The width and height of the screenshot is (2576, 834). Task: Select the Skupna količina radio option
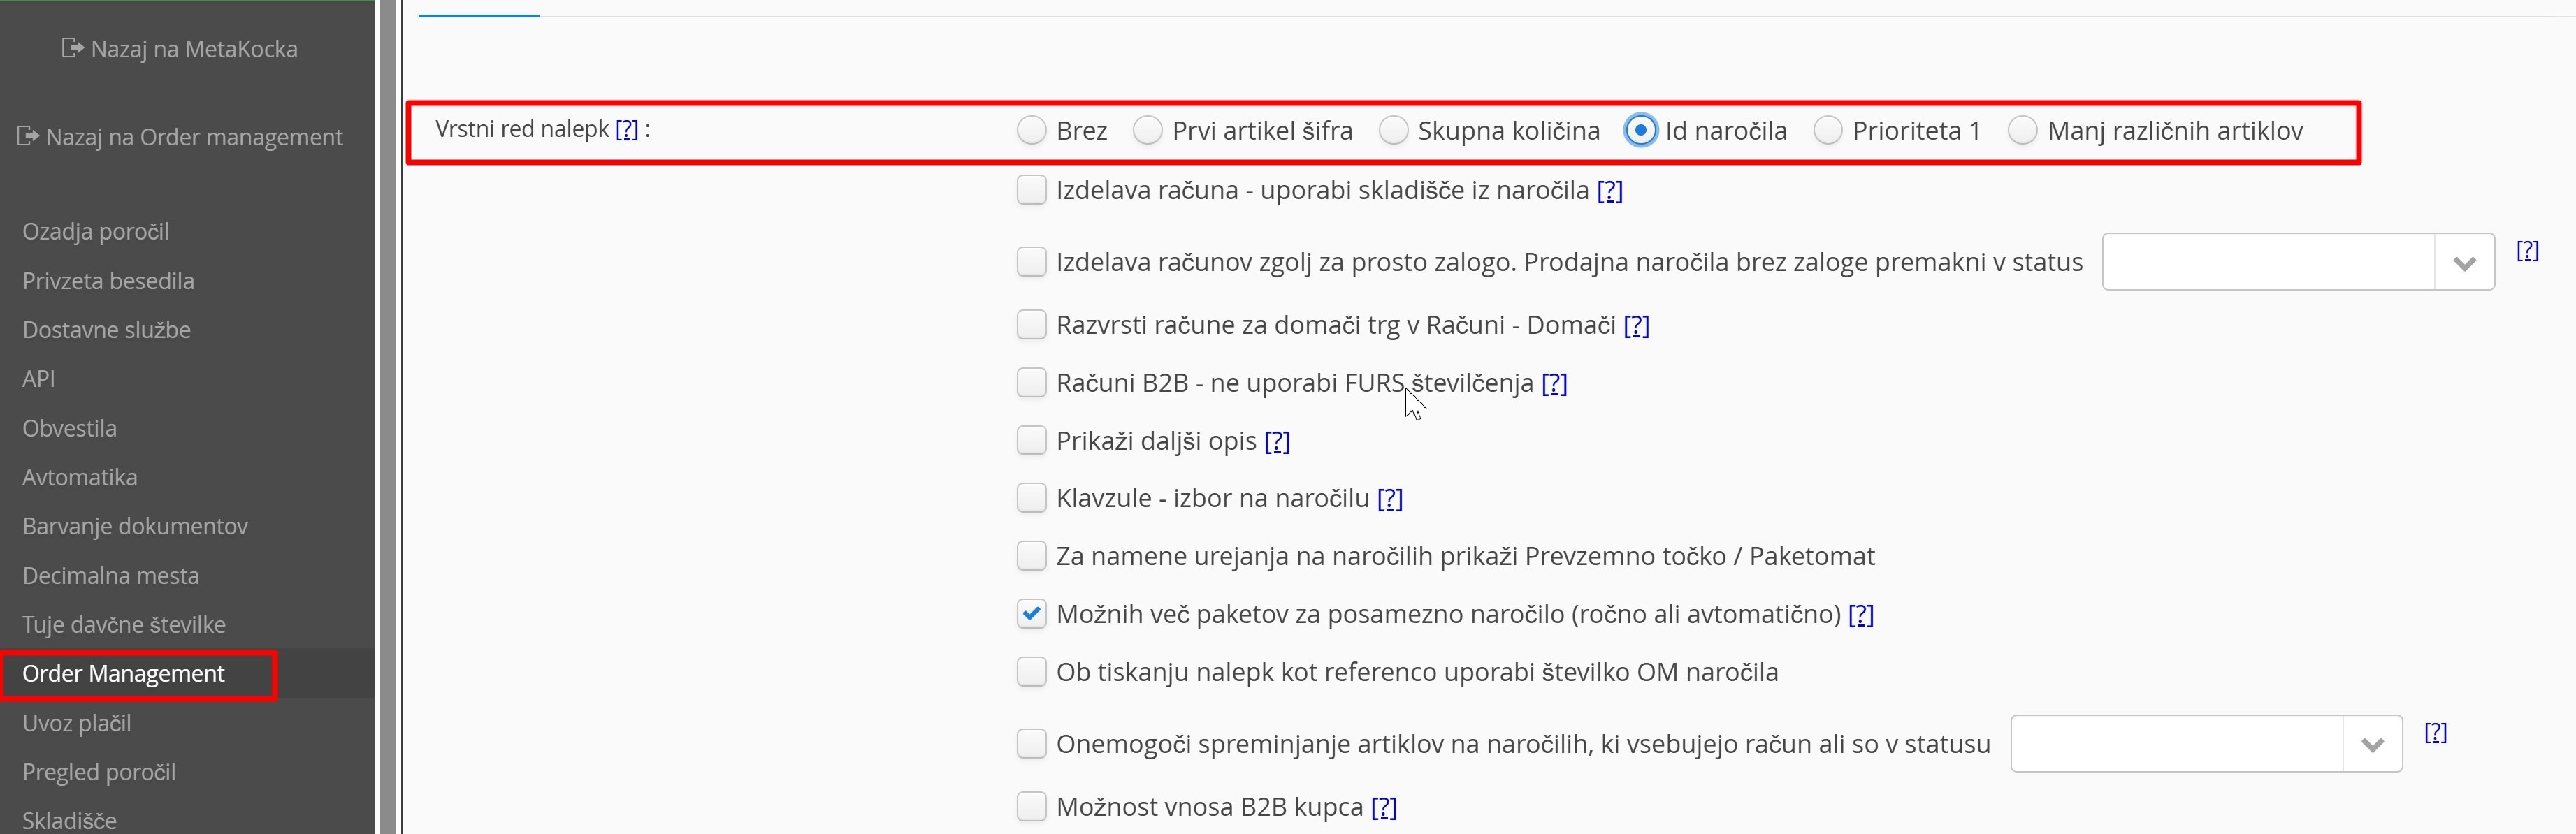tap(1393, 130)
